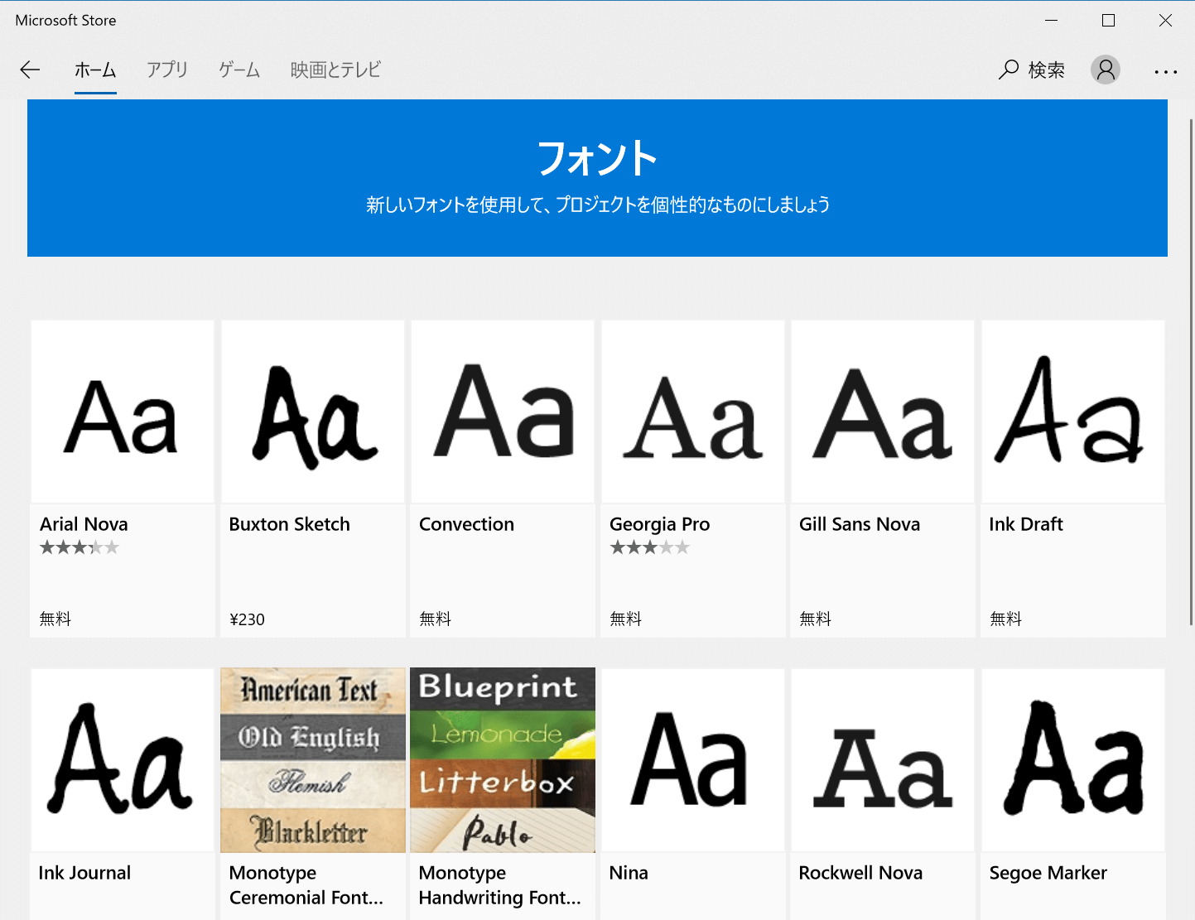1195x920 pixels.
Task: Open the Gill Sans Nova font preview
Action: tap(883, 412)
